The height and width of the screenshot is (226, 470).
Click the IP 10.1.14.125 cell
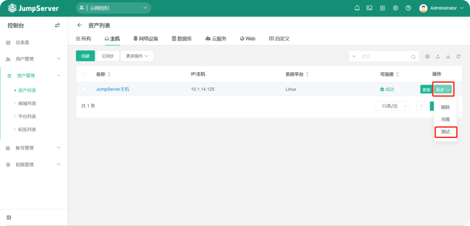pyautogui.click(x=203, y=89)
